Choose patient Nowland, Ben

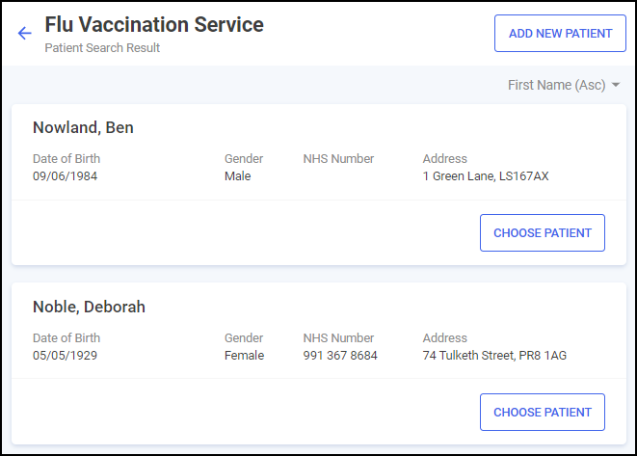pyautogui.click(x=542, y=233)
